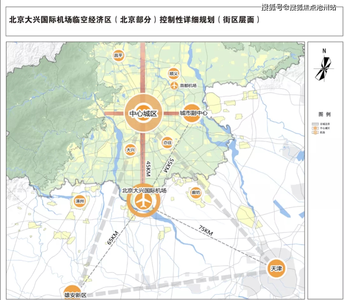Screen dimensions: 344x300
Task: Click the 顺义 (Shunyi) marker
Action: coord(173,73)
